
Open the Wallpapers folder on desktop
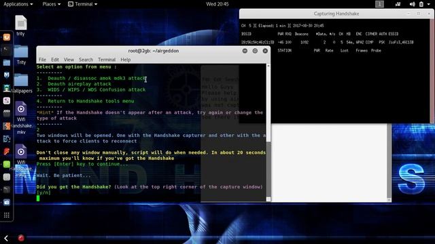tap(21, 83)
